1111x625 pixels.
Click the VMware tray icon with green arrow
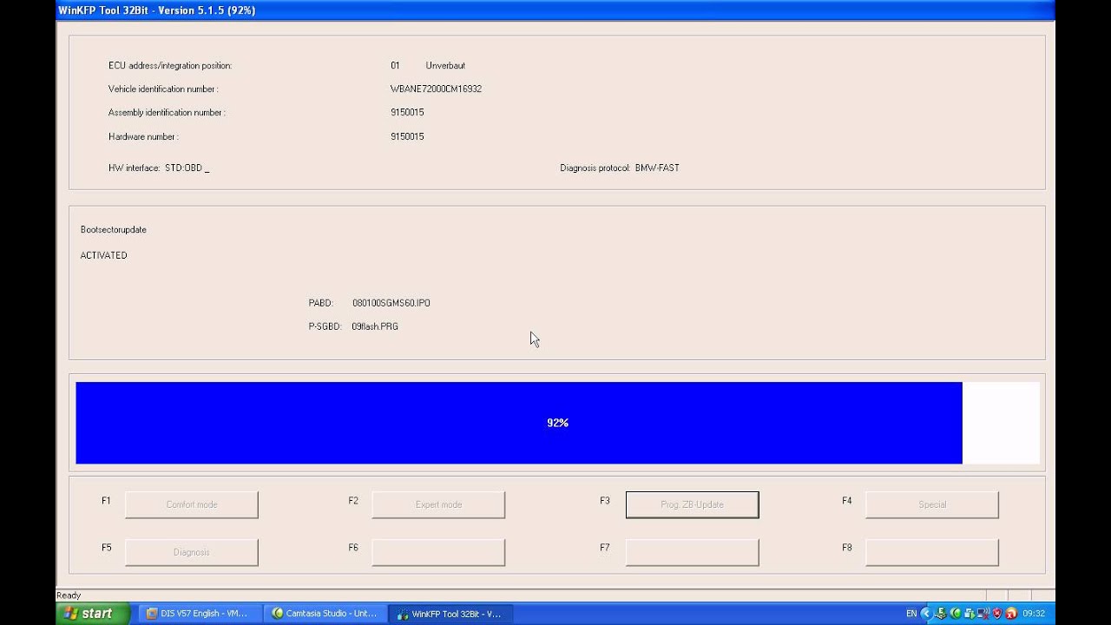[970, 614]
